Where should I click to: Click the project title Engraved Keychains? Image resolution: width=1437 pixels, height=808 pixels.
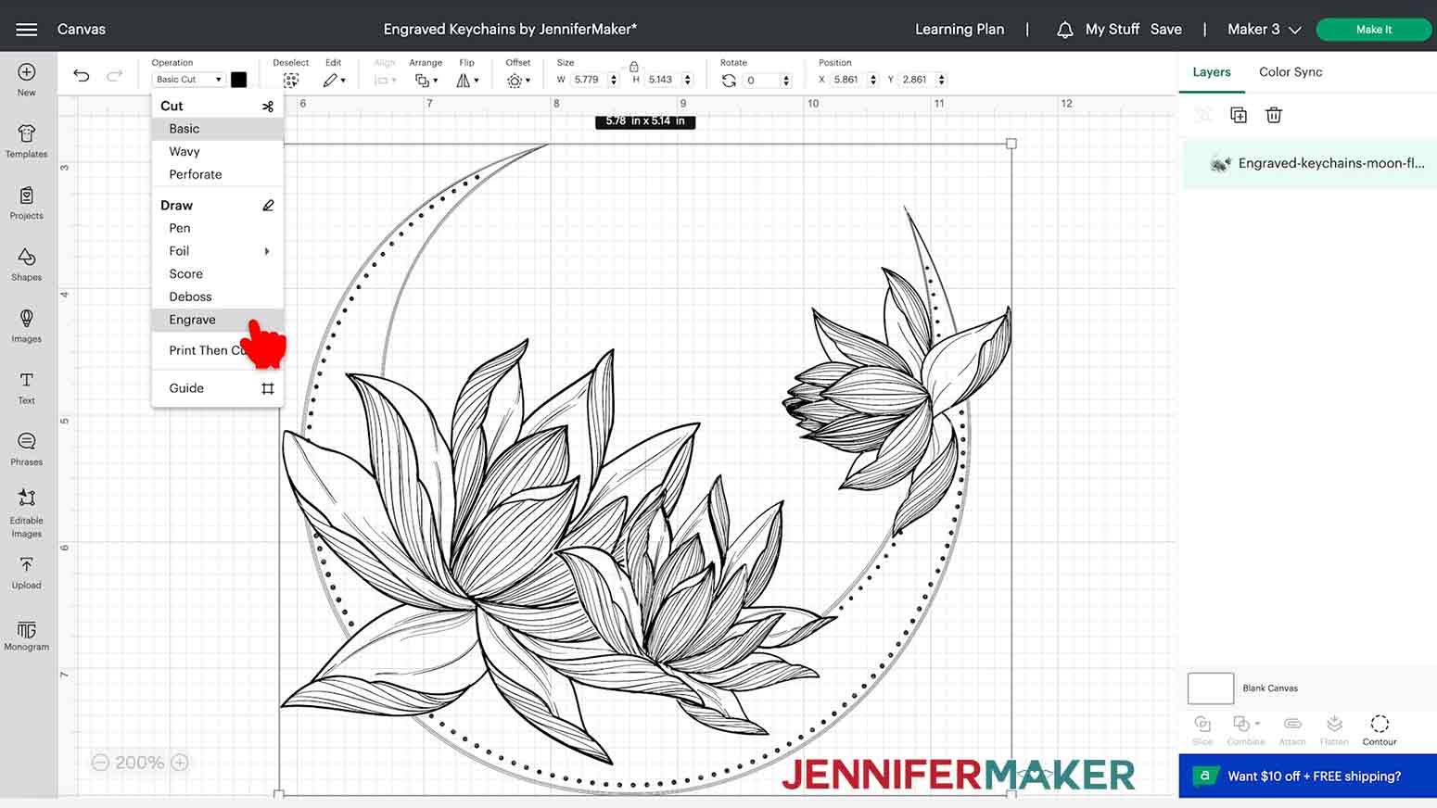pyautogui.click(x=510, y=30)
